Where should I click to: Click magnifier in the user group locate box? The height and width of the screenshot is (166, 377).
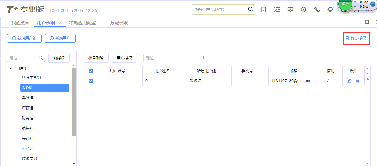pos(41,58)
